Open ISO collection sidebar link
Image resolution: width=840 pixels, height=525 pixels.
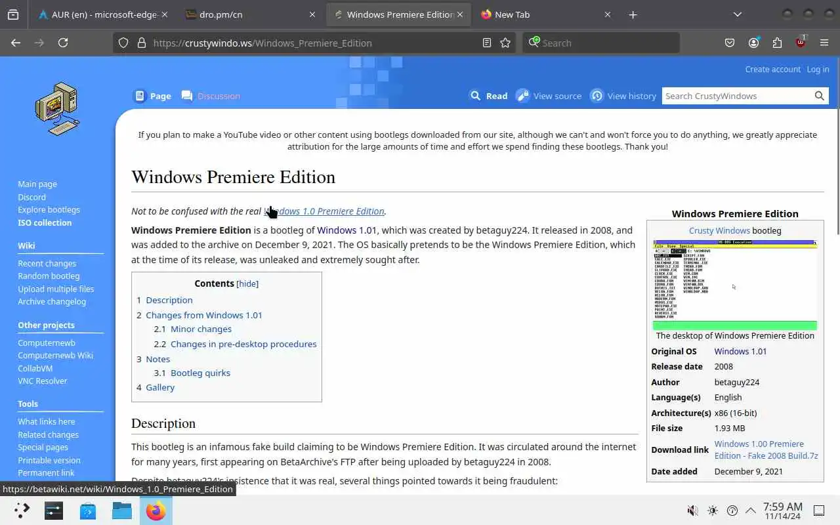[x=45, y=222]
